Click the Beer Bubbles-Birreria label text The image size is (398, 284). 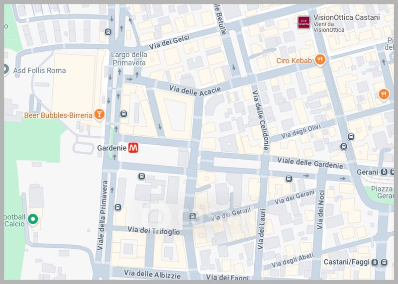tap(58, 115)
